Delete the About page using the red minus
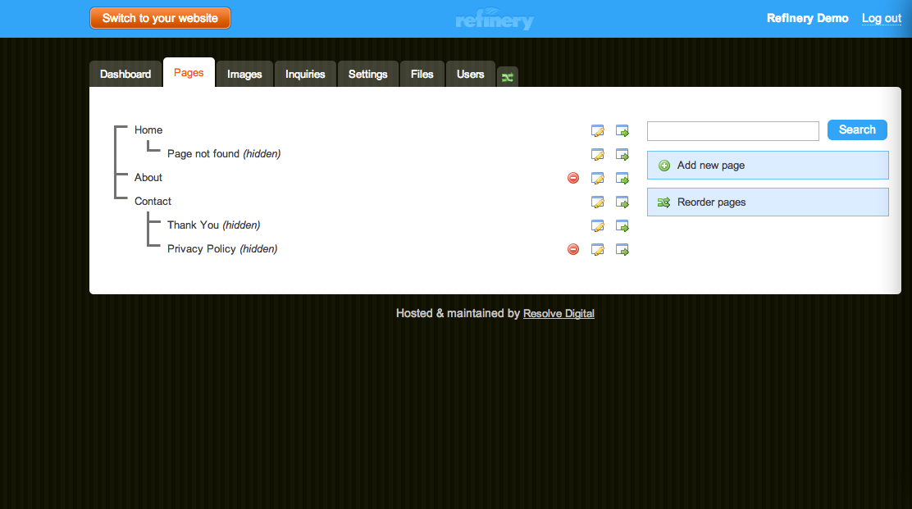Viewport: 912px width, 509px height. click(572, 178)
